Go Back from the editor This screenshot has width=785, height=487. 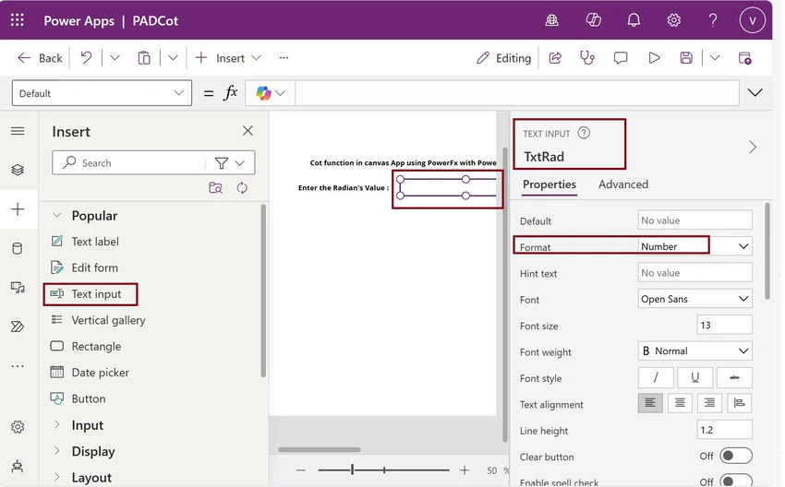(40, 58)
